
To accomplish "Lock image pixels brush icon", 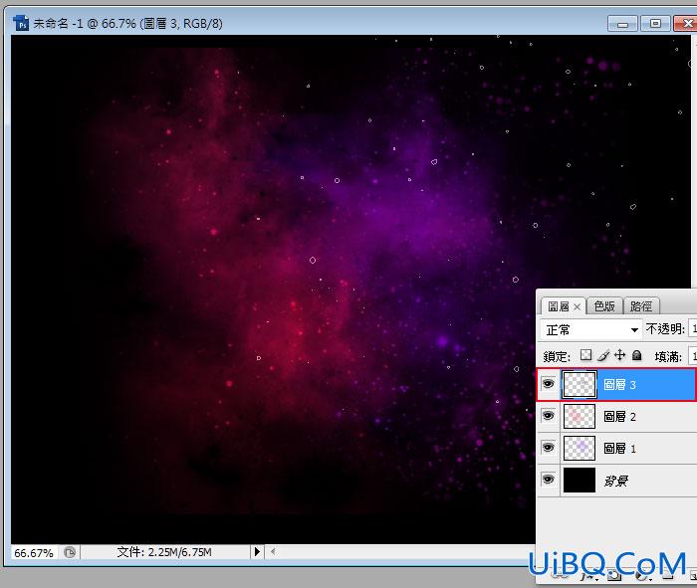I will click(603, 355).
